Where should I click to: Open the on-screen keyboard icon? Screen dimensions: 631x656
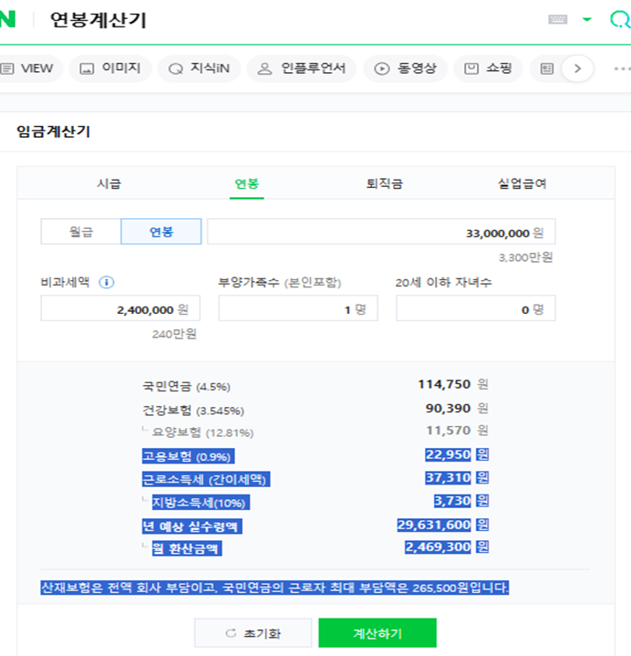(557, 19)
